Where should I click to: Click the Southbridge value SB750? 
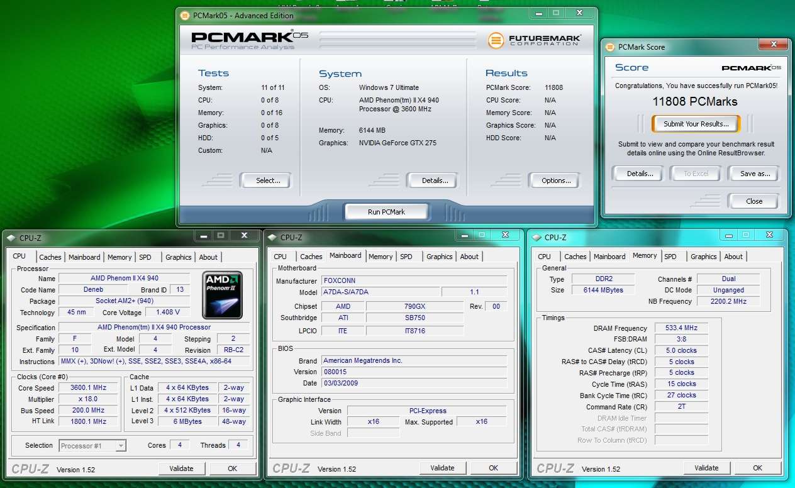[x=415, y=318]
